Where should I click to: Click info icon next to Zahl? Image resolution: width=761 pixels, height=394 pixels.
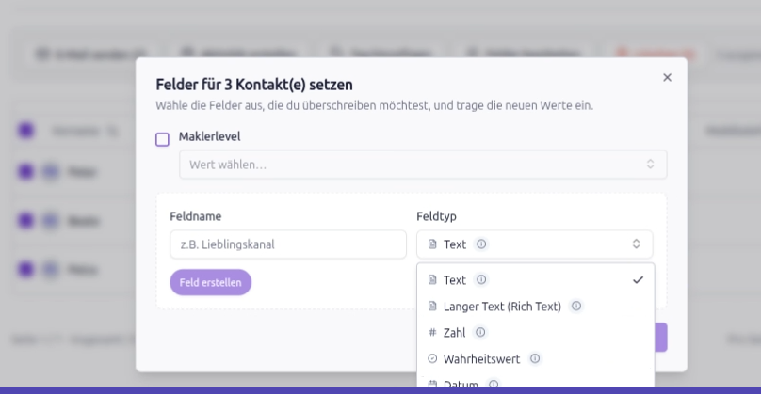coord(480,332)
